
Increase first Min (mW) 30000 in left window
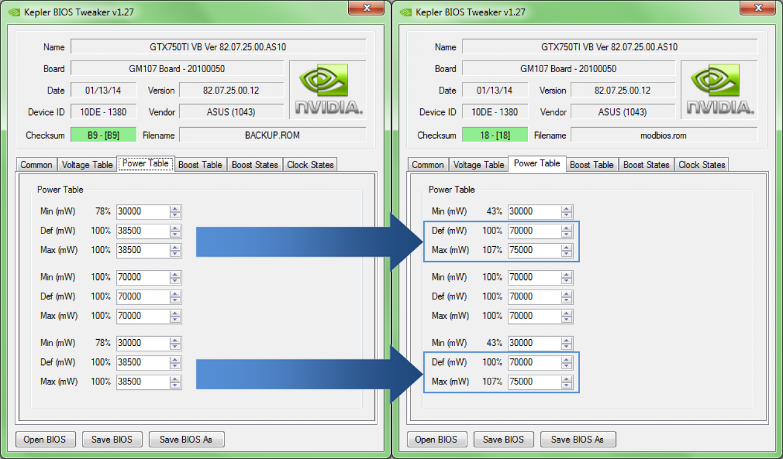pyautogui.click(x=176, y=208)
